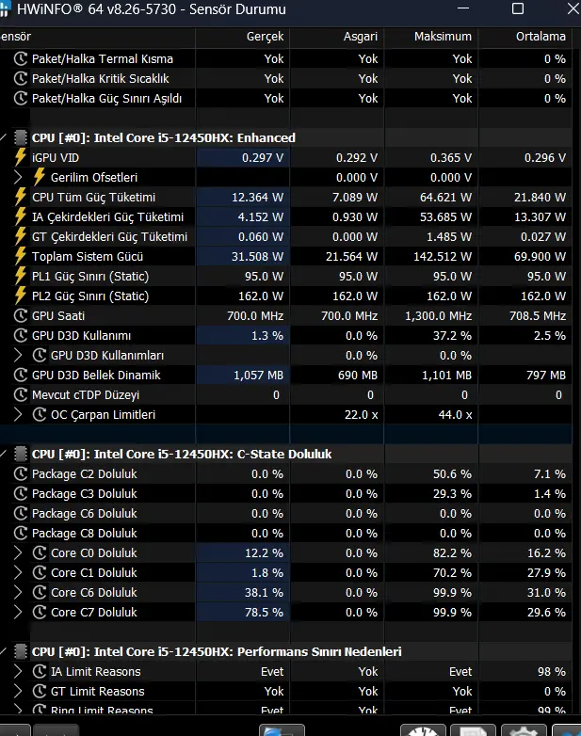Expand GT Limit Reasons details
Image resolution: width=581 pixels, height=736 pixels.
coord(18,691)
